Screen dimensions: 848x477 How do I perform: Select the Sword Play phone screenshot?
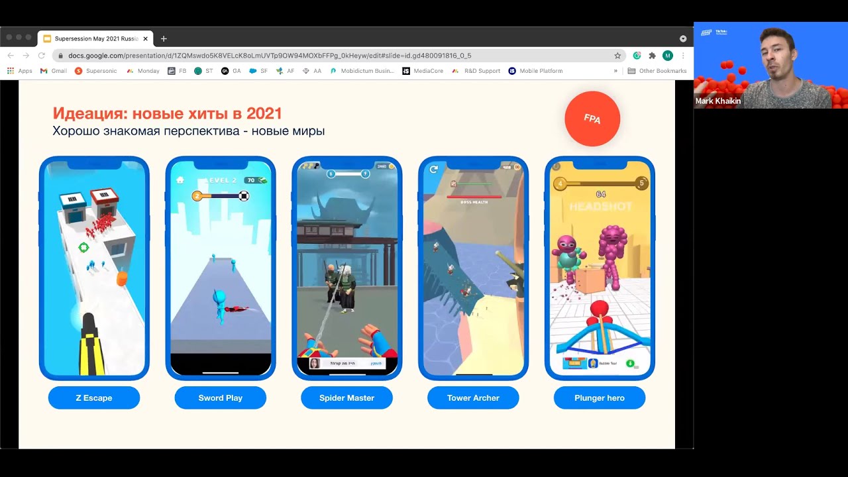tap(221, 268)
